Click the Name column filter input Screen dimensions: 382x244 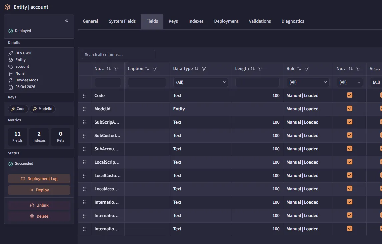[x=108, y=82]
